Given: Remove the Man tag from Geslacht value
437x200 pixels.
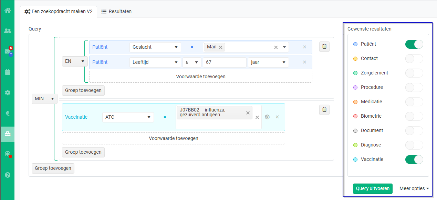Looking at the screenshot, I should pos(220,47).
